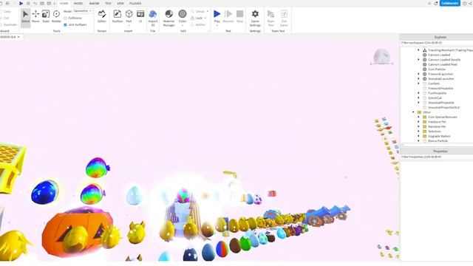
Task: Open the UI insert tool
Action: click(x=140, y=16)
